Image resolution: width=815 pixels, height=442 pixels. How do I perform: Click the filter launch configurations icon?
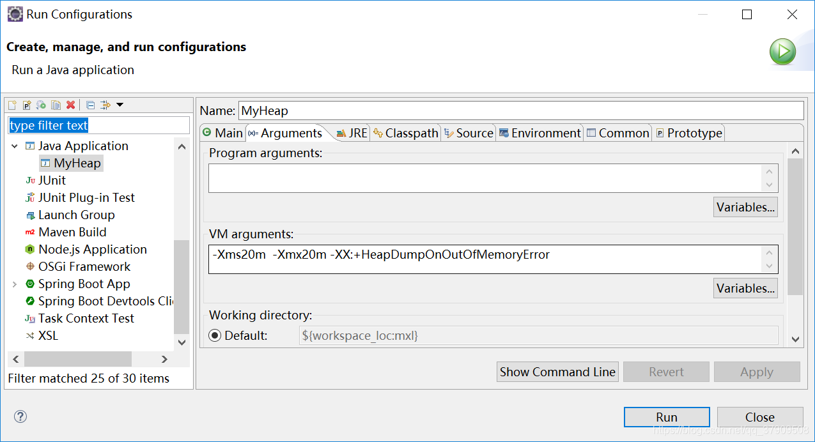coord(105,105)
